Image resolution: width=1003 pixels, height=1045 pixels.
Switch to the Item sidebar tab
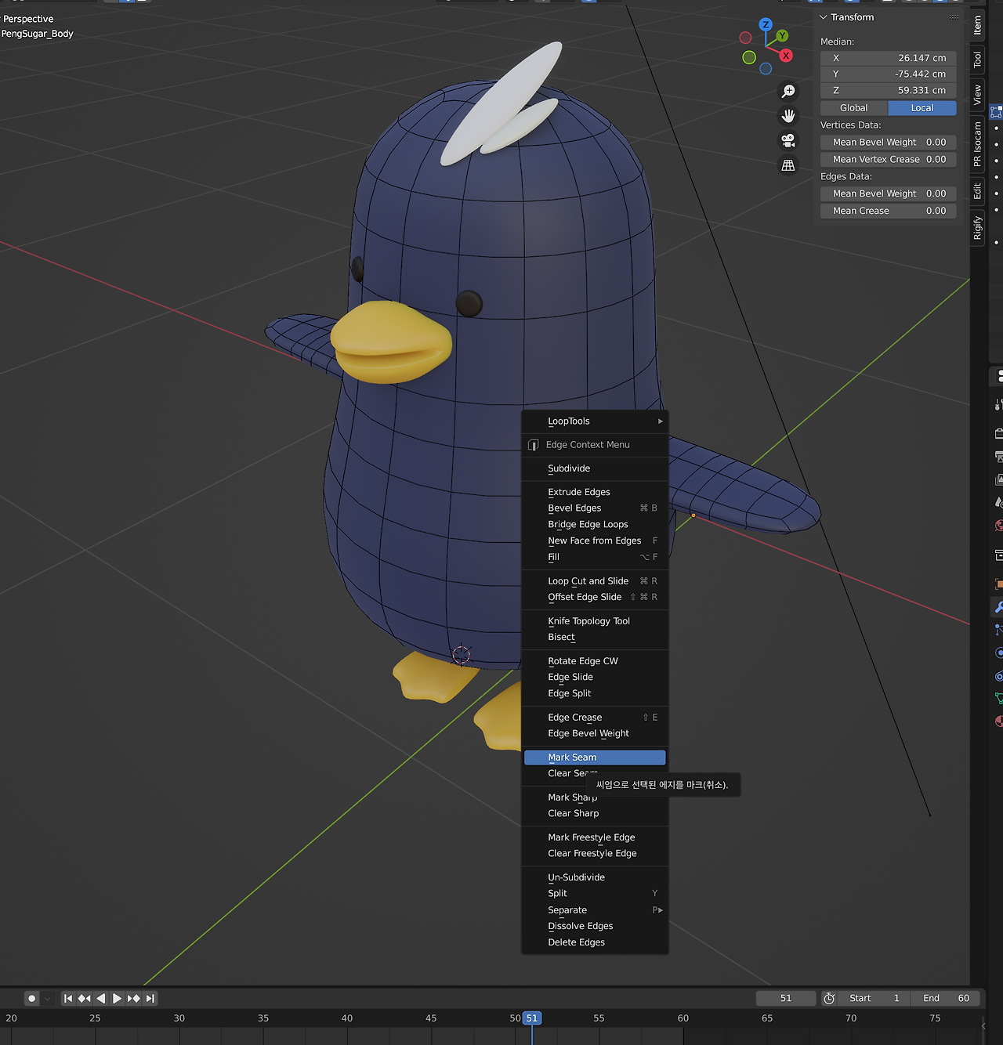pyautogui.click(x=977, y=26)
